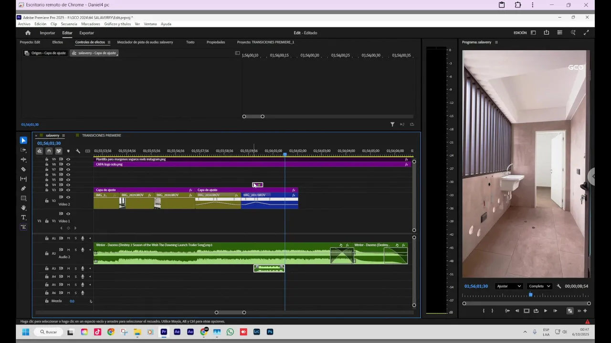Open timeline display settings wrench
611x343 pixels.
[78, 151]
